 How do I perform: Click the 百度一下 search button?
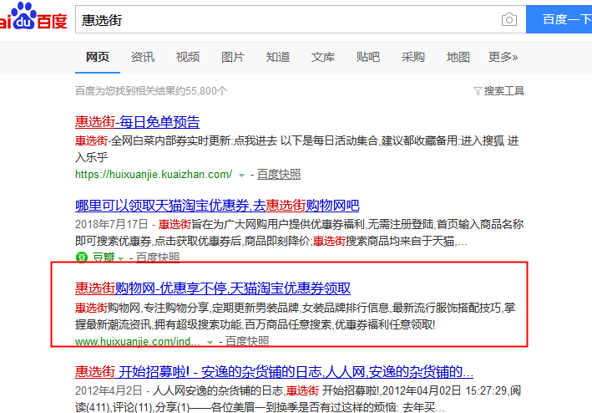click(559, 19)
